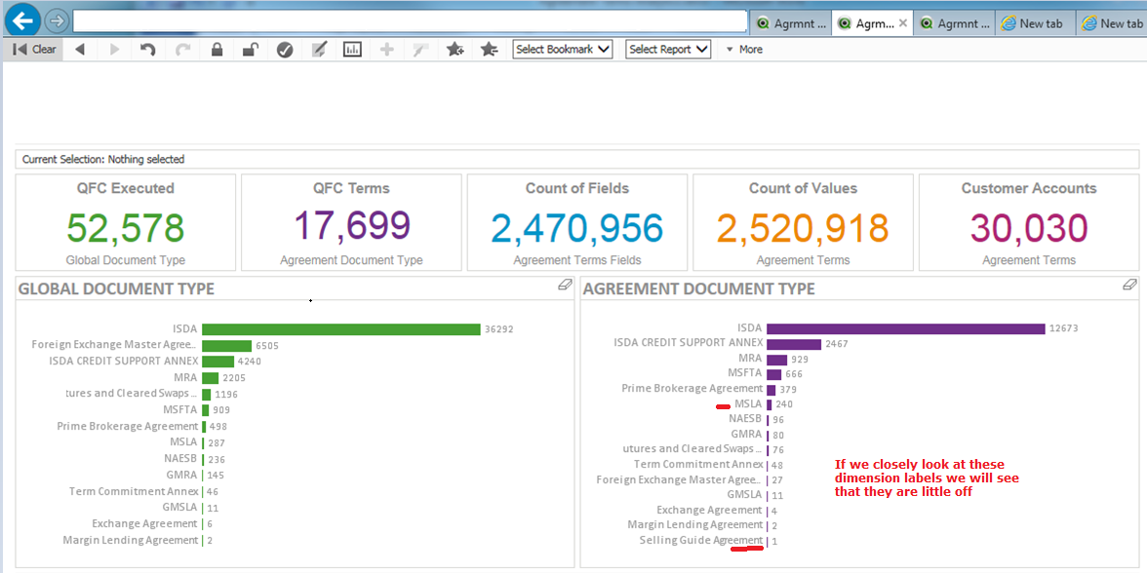Click the chart Repository icon in the toolbar
The image size is (1147, 573).
click(x=352, y=50)
